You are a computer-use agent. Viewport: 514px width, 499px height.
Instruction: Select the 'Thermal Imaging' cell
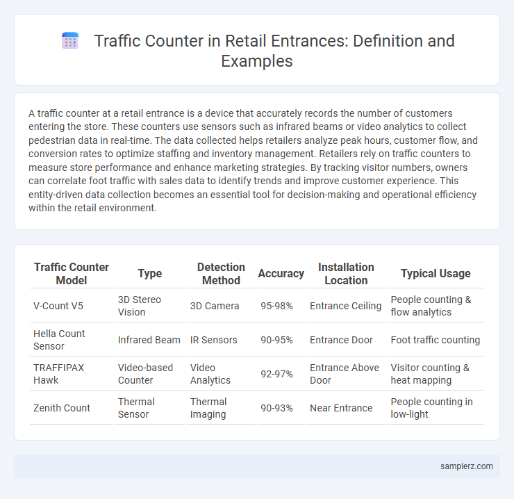click(x=221, y=408)
